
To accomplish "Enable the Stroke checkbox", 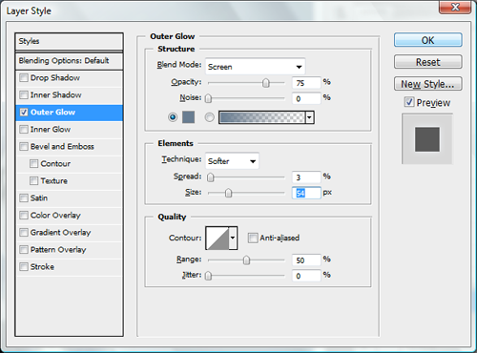I will click(x=24, y=267).
